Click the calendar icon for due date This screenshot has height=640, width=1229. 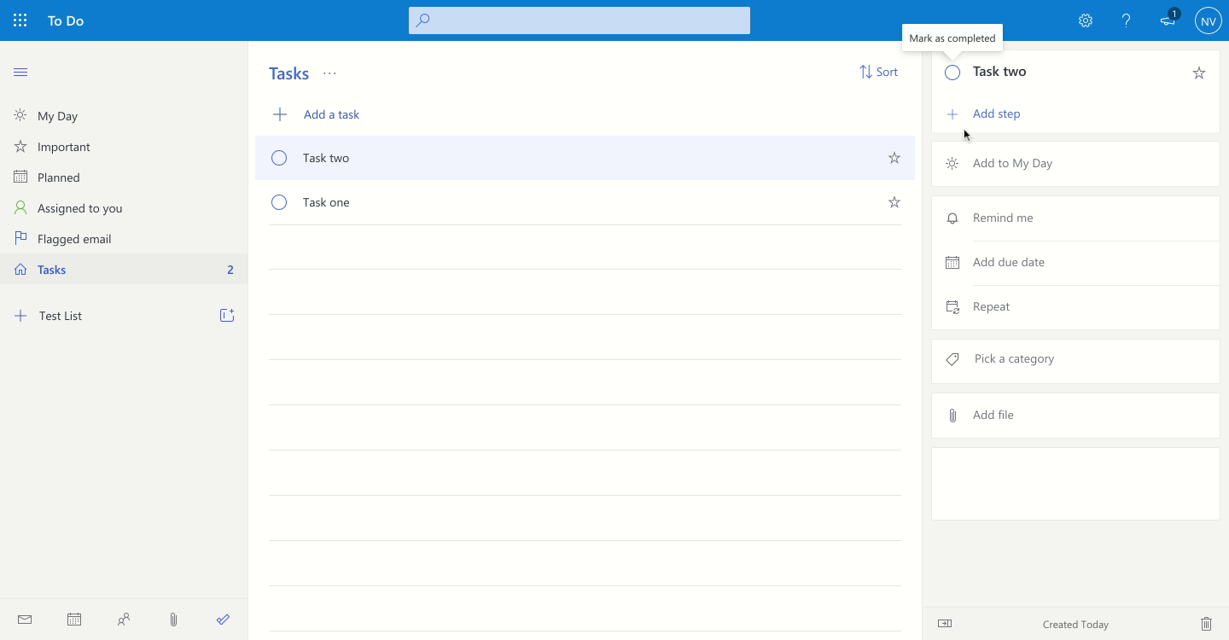pos(952,263)
